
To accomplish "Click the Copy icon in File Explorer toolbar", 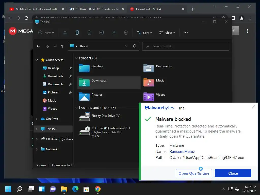I will point(77,32).
